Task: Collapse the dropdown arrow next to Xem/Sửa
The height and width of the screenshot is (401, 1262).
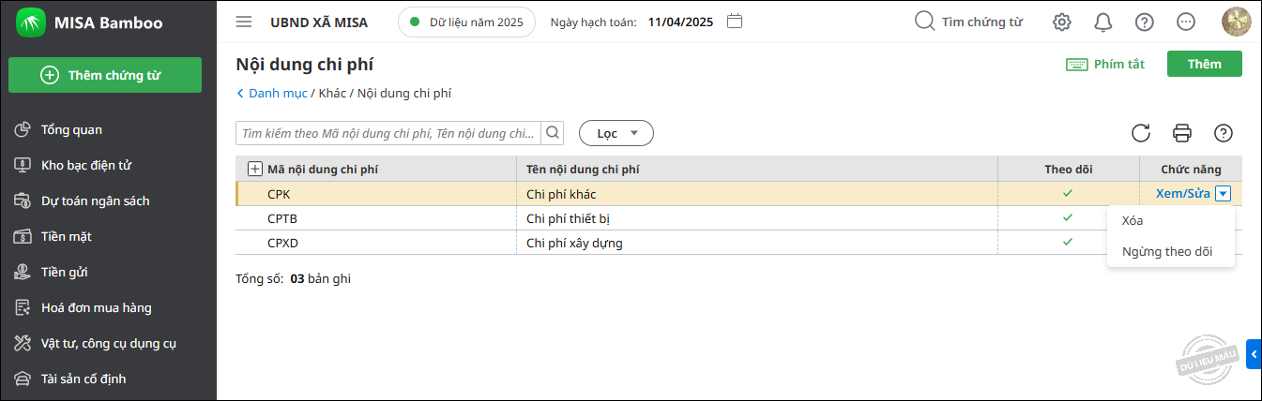Action: (1223, 194)
